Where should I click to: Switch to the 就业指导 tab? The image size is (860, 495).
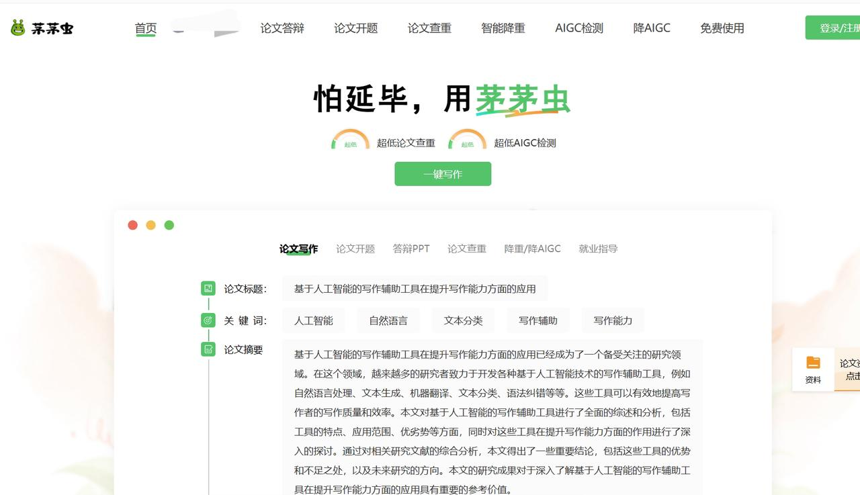tap(598, 249)
